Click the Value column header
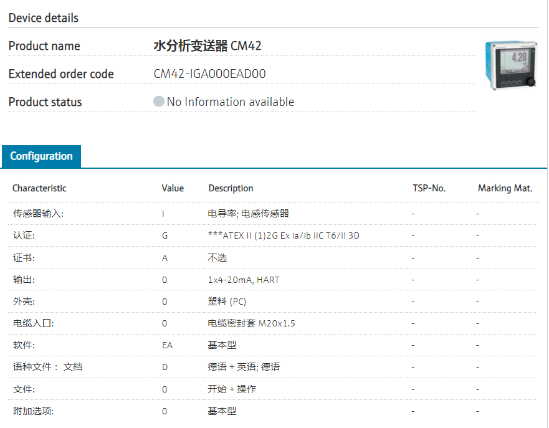 [x=173, y=188]
